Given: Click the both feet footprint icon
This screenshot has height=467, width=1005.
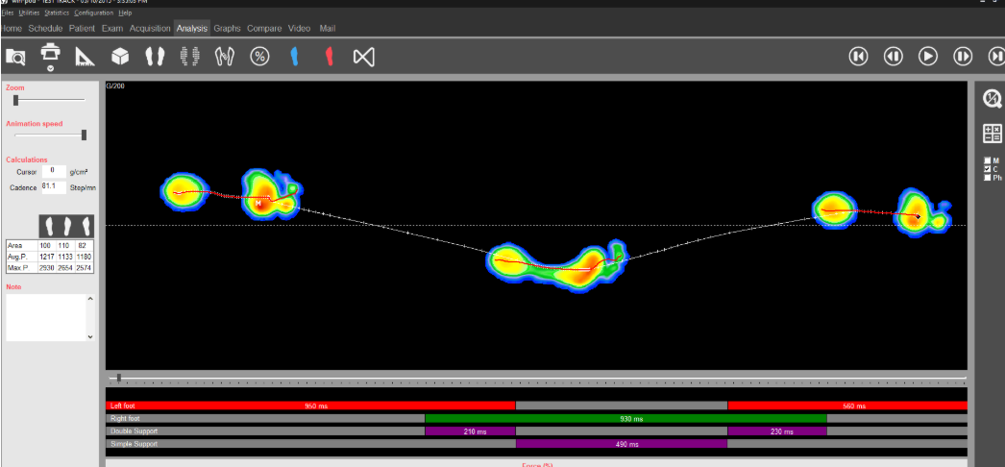Looking at the screenshot, I should pos(155,57).
